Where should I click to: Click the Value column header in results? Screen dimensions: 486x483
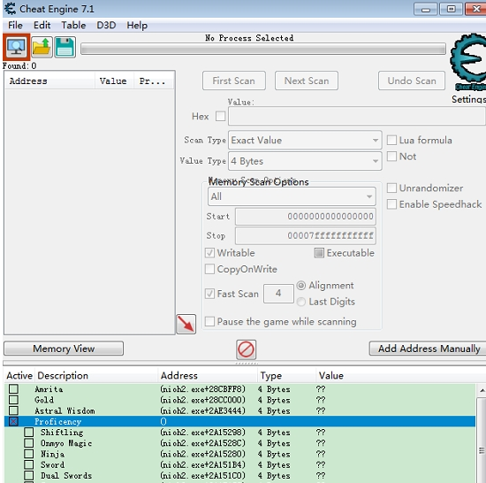coord(114,81)
